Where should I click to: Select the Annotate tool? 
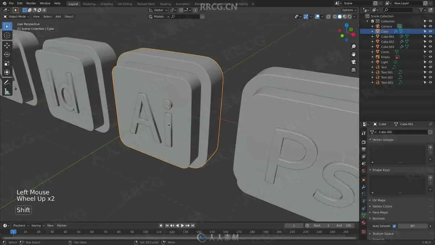7,82
